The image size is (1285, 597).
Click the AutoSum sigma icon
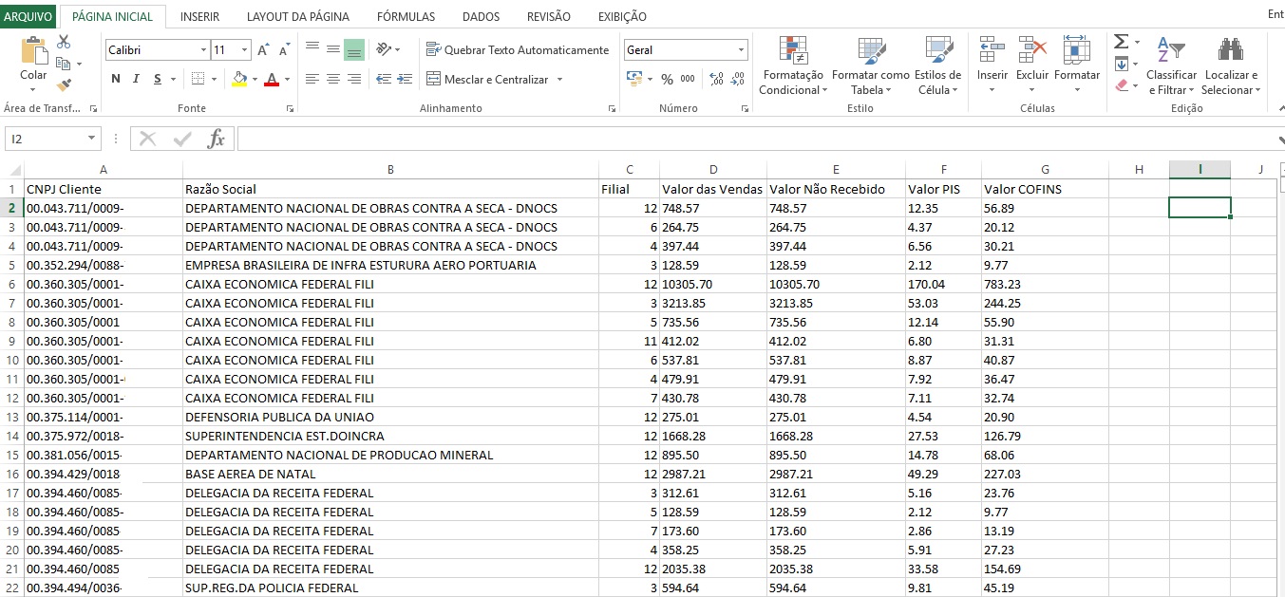(x=1121, y=42)
